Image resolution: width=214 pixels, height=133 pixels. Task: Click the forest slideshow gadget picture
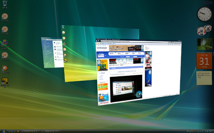204,44
